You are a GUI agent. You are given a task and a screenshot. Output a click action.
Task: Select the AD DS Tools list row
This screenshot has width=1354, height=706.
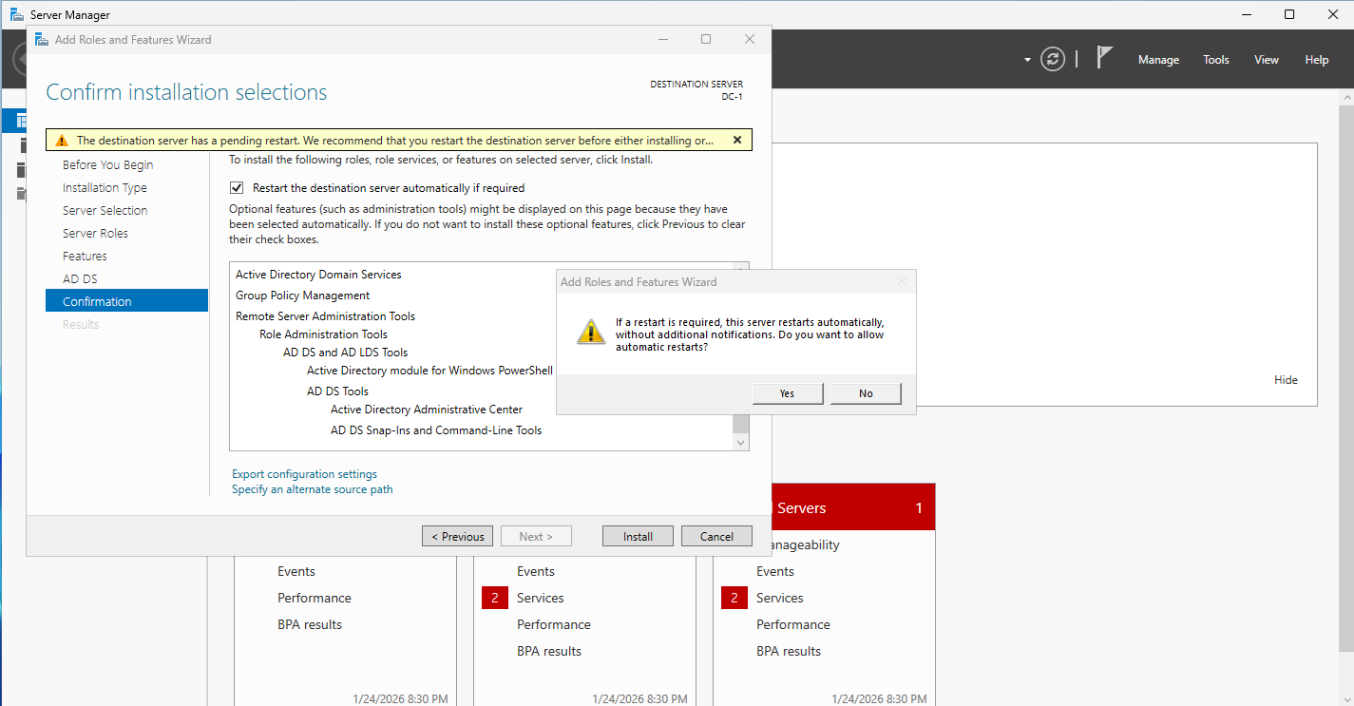(x=337, y=391)
